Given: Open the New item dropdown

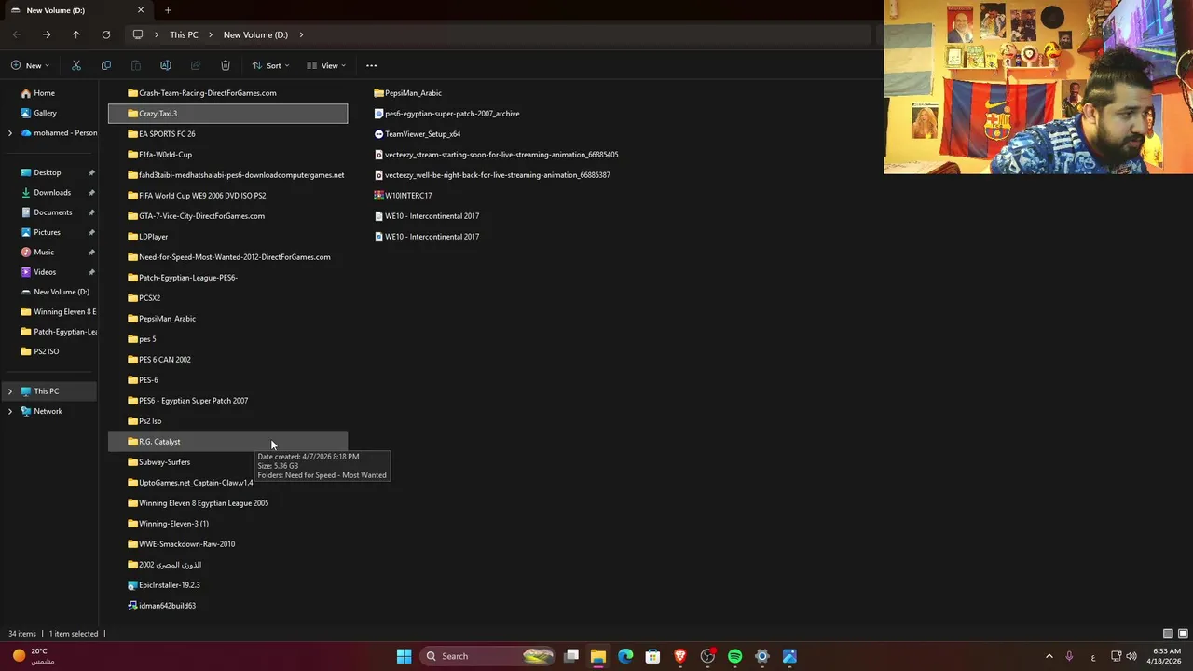Looking at the screenshot, I should (31, 65).
